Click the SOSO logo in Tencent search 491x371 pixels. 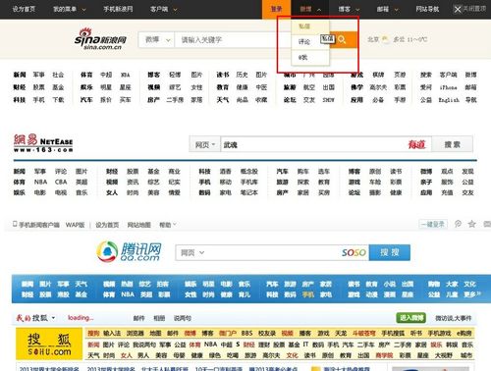click(354, 252)
